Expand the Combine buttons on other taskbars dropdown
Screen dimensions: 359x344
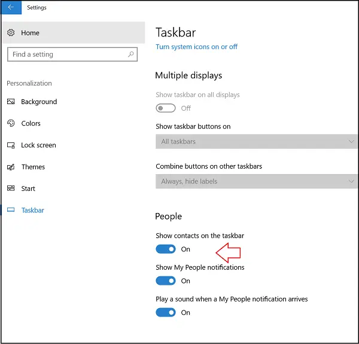click(257, 181)
